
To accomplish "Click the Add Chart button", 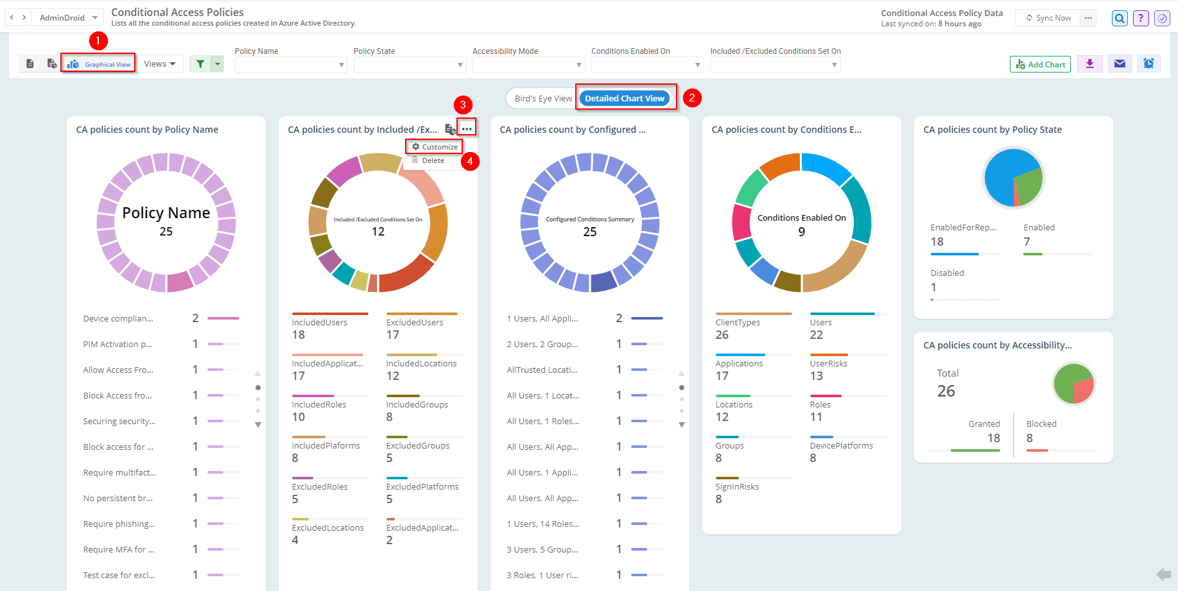I will coord(1040,64).
